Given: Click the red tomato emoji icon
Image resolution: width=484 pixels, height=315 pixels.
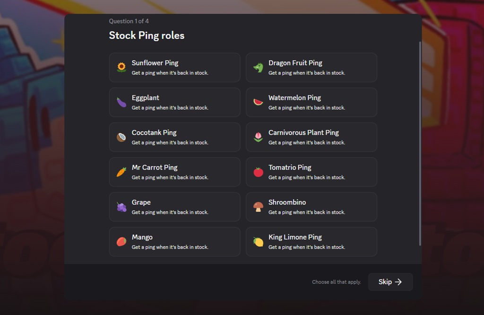Looking at the screenshot, I should point(258,172).
